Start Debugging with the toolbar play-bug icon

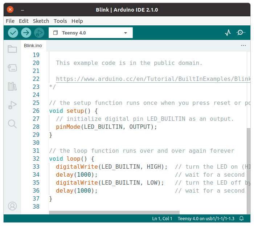[x=39, y=33]
